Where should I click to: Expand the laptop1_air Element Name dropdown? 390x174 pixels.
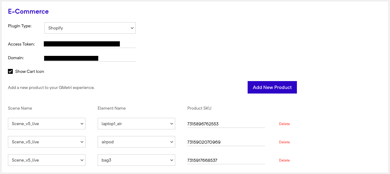(136, 124)
